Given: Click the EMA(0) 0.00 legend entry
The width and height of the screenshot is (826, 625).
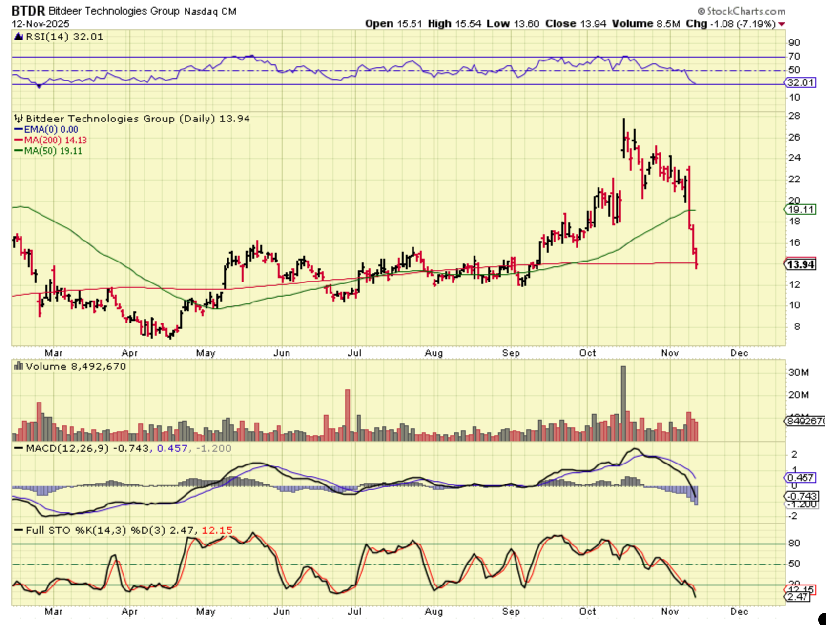Looking at the screenshot, I should (51, 129).
